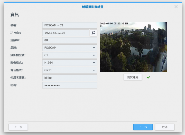Click the 使用者帳號: label

tap(18, 78)
